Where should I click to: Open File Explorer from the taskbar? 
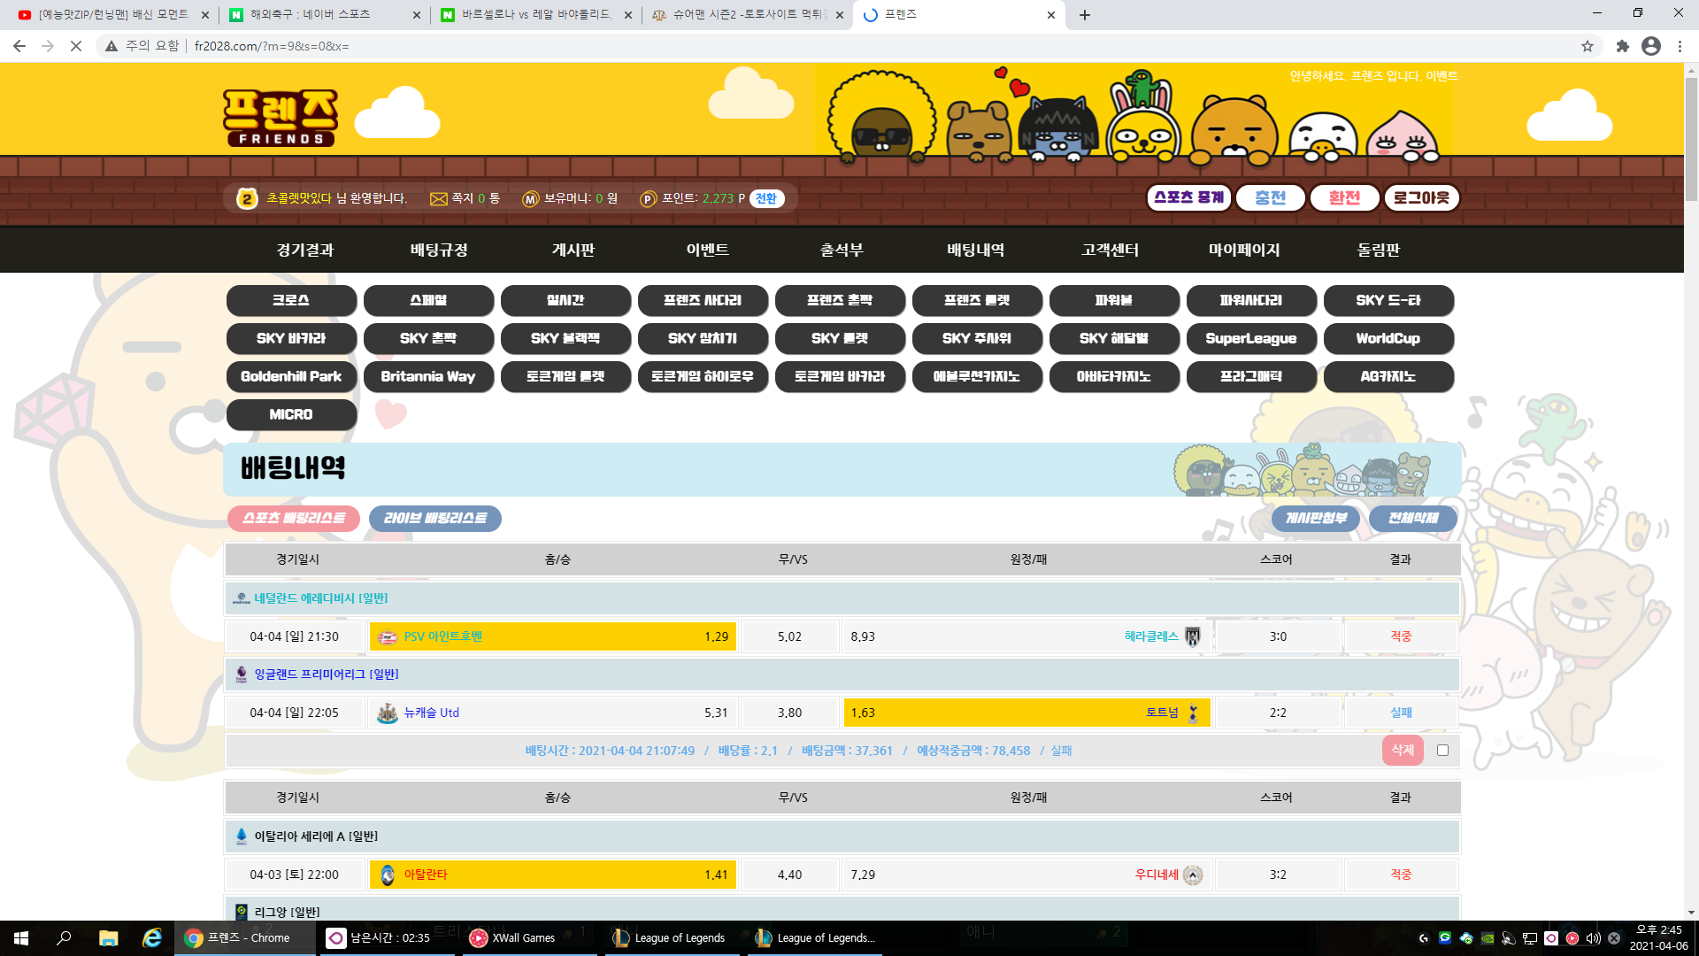(x=108, y=938)
